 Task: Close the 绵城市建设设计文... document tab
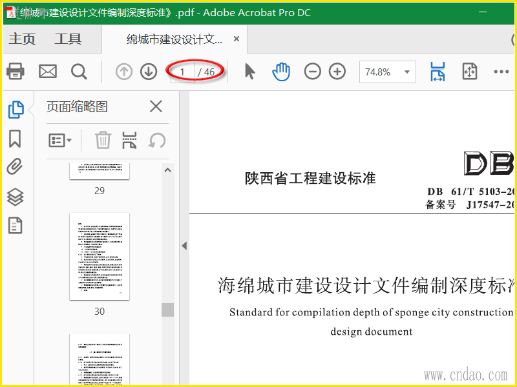click(237, 39)
